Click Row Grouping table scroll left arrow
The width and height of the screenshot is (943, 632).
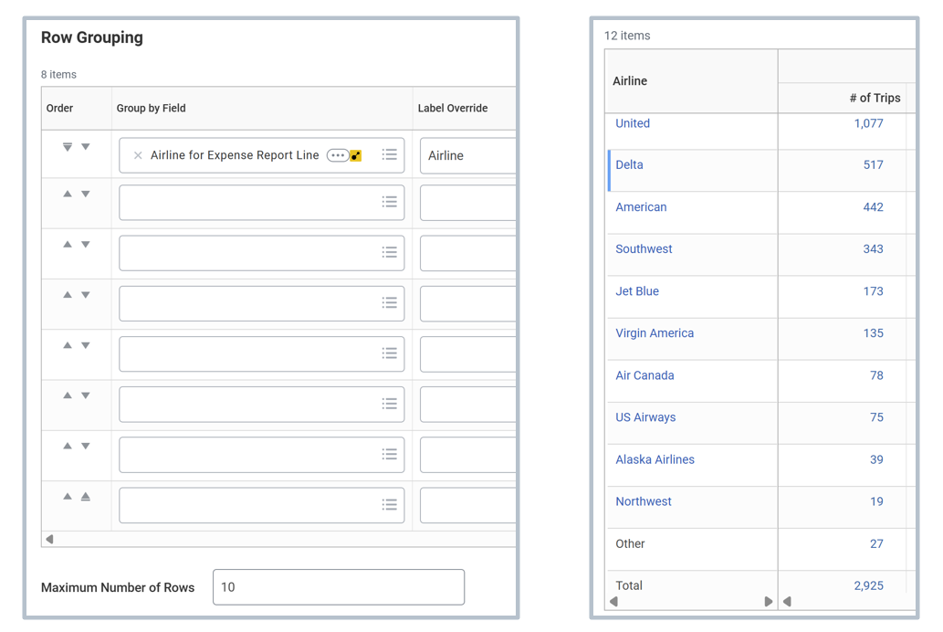[50, 539]
